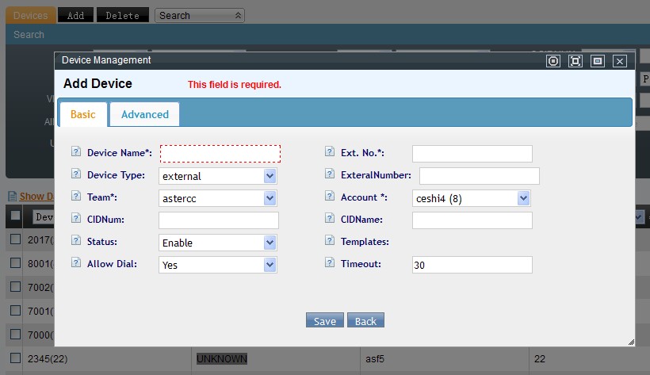Click the Back button
Viewport: 650px width, 375px height.
365,321
